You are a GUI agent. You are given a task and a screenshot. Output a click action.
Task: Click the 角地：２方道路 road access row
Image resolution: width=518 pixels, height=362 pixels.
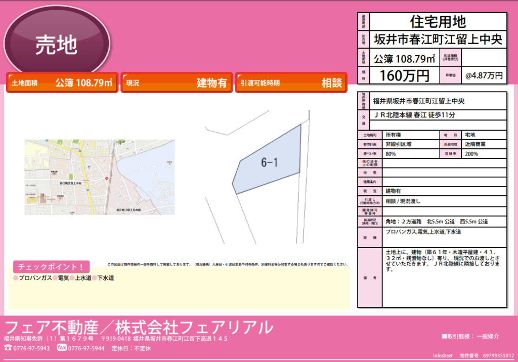[x=444, y=221]
